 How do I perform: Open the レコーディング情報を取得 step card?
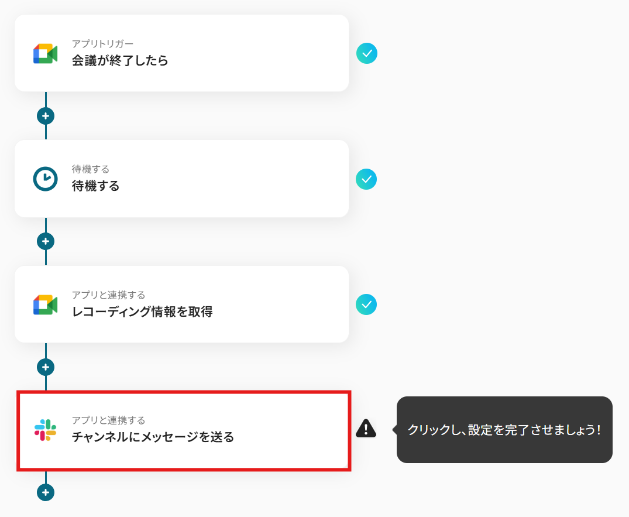tap(182, 304)
